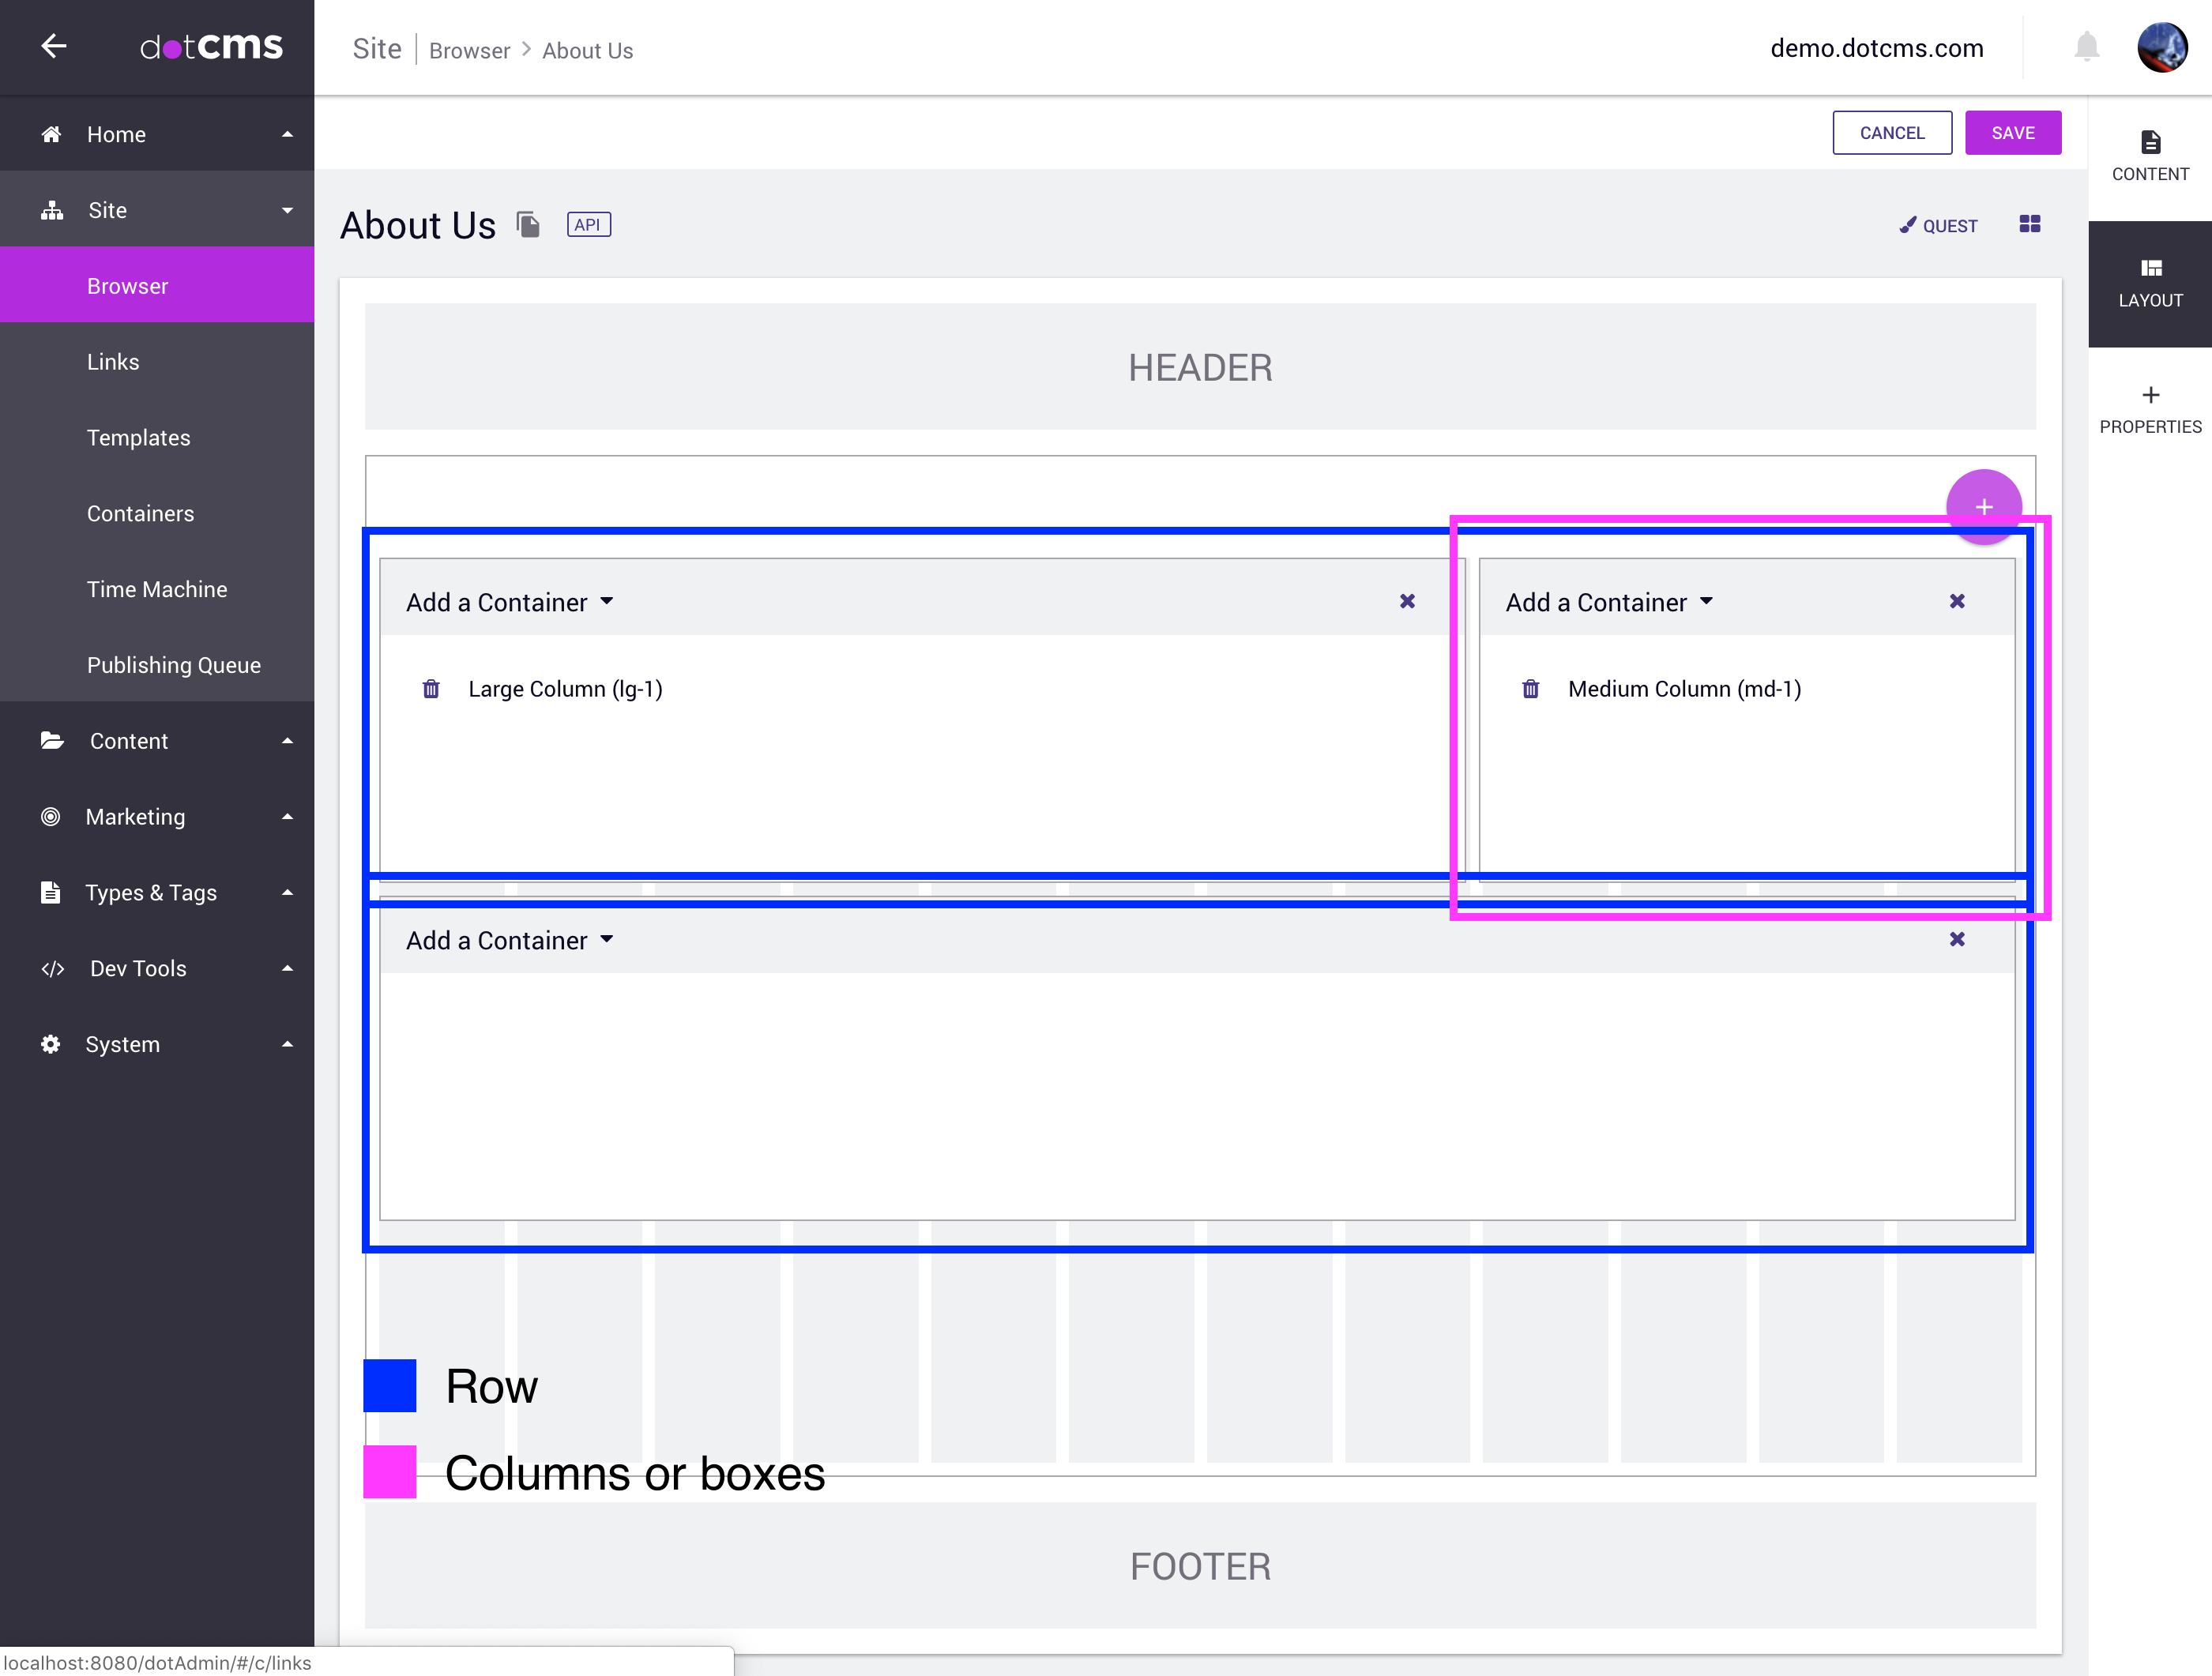Collapse the Site section in the sidebar
The height and width of the screenshot is (1676, 2212).
click(x=288, y=209)
